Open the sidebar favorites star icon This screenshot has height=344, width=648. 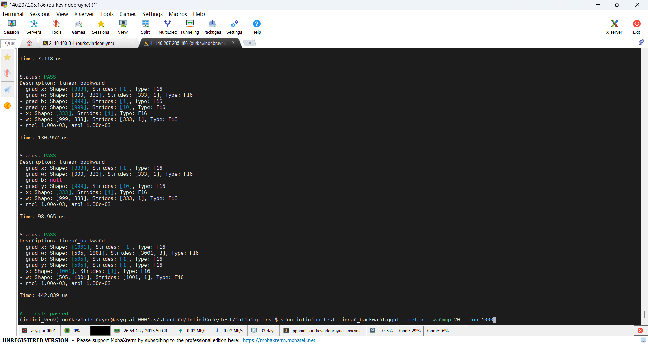pos(7,57)
